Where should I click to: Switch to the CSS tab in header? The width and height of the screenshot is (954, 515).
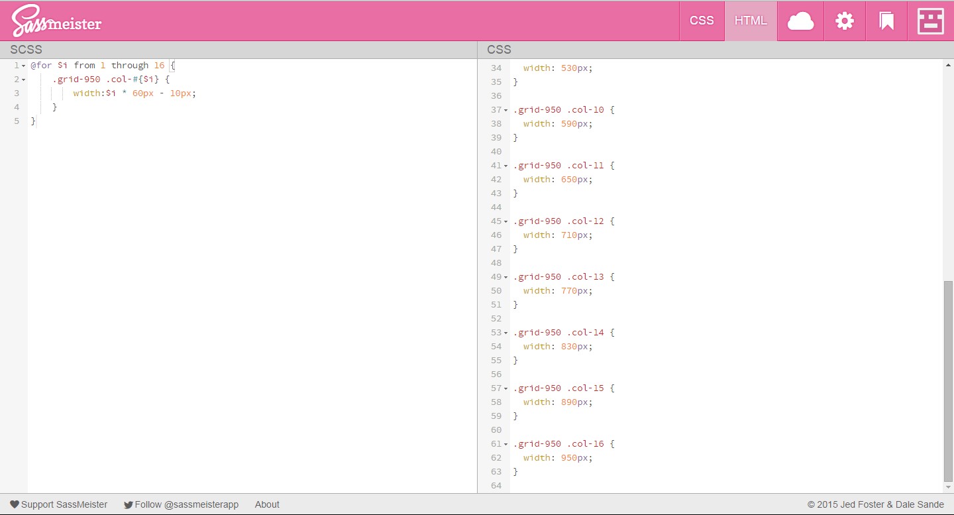click(702, 21)
